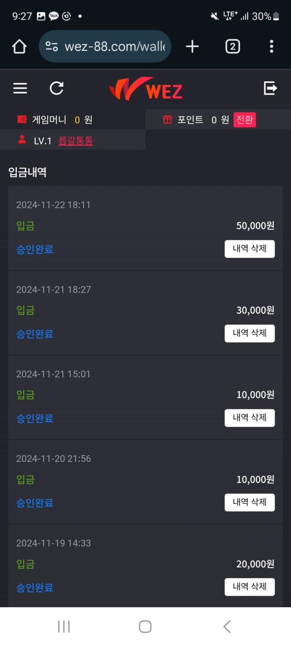Open the hamburger menu

point(20,88)
